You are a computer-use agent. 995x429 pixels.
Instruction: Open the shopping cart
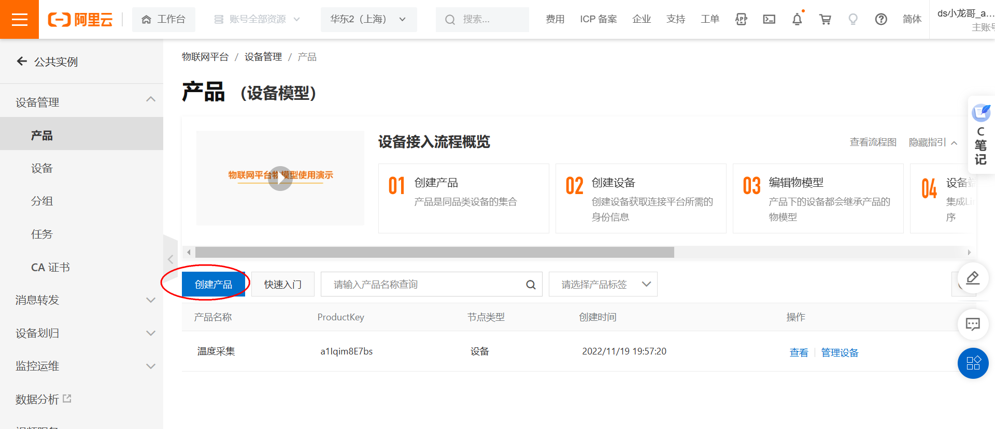(x=825, y=20)
